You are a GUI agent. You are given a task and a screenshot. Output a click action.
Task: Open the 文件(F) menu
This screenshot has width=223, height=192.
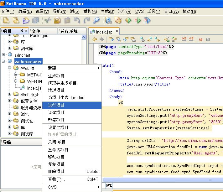point(8,11)
